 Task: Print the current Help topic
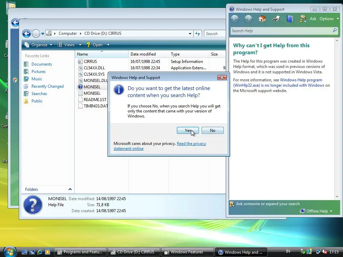click(276, 19)
